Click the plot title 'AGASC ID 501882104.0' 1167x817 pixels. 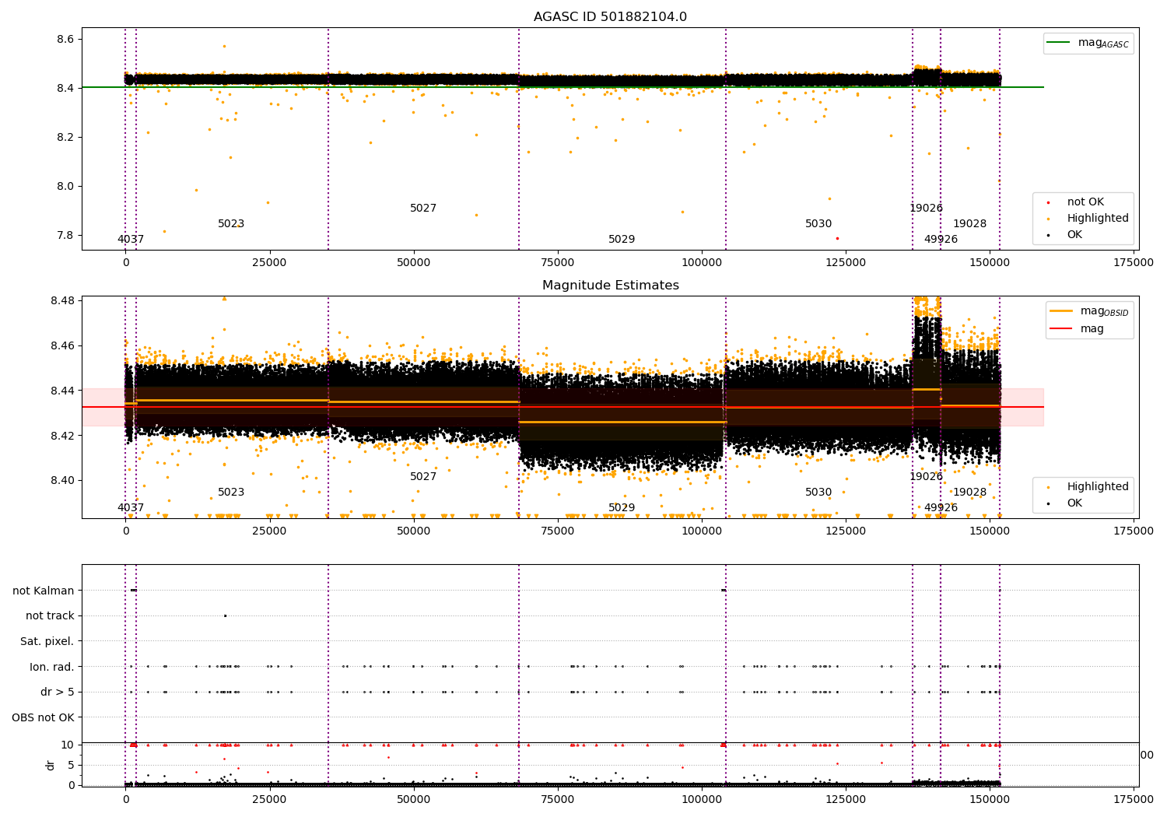(610, 17)
